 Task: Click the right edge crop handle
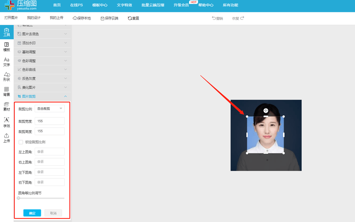click(x=284, y=135)
